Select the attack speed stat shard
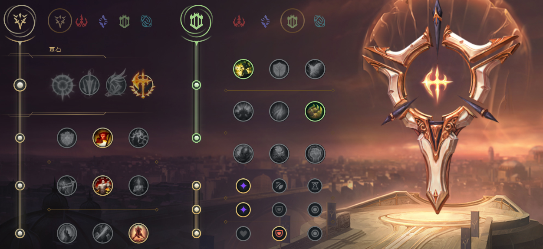This screenshot has height=249, width=543. (x=279, y=186)
